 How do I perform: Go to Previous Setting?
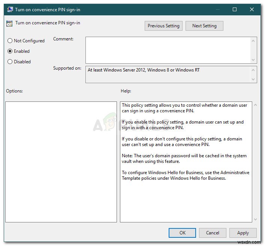click(163, 26)
